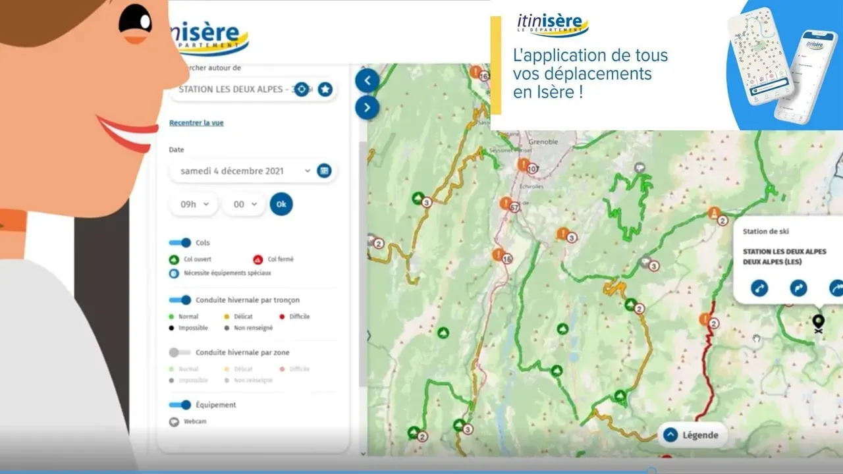
Task: Click Nécessite équipements spéciaux legend label
Action: click(x=227, y=273)
